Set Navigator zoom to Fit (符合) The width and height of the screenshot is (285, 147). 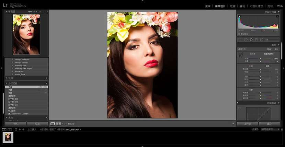30,11
